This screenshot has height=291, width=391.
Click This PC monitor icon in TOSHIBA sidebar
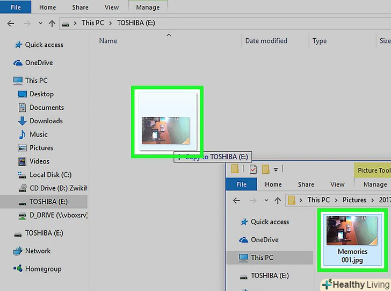click(18, 81)
